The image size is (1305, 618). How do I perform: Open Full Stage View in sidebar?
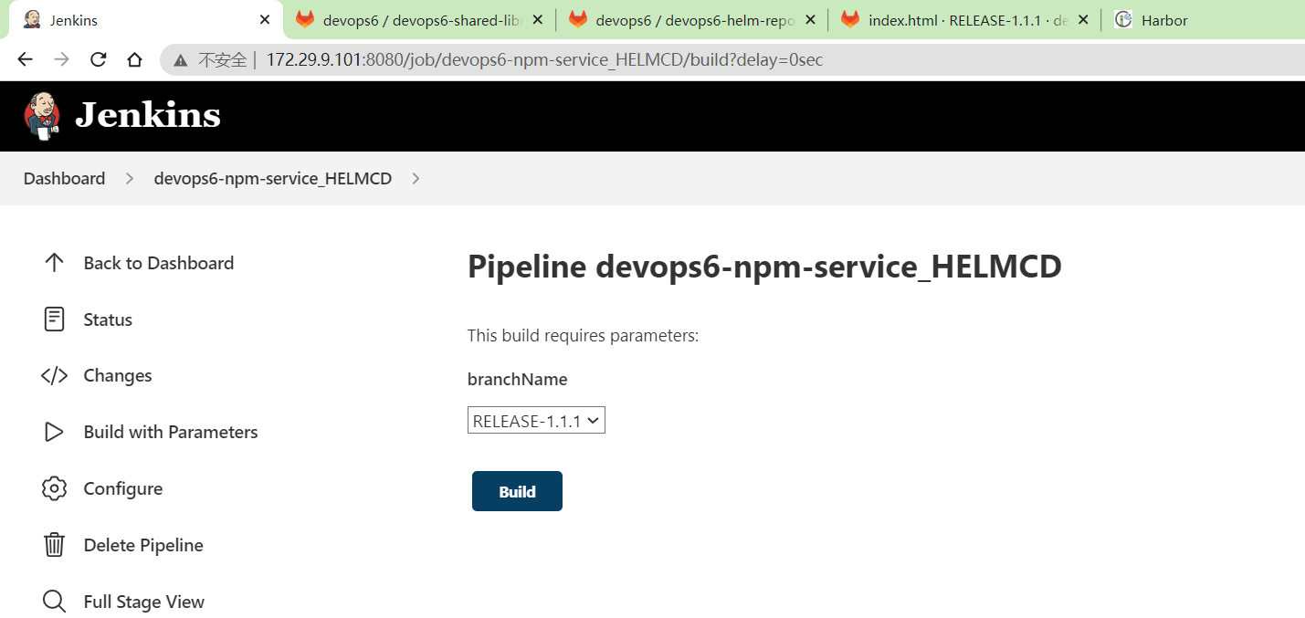coord(144,602)
